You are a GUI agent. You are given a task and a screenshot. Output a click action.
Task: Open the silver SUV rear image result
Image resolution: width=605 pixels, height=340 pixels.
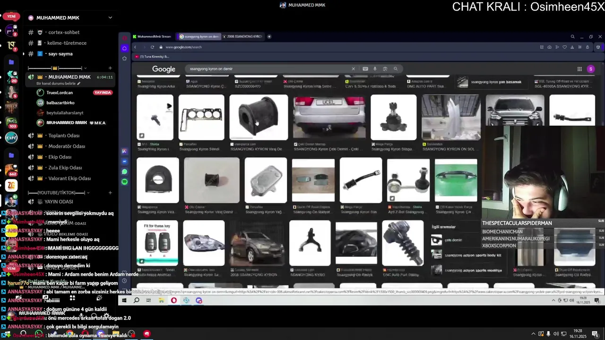[329, 117]
